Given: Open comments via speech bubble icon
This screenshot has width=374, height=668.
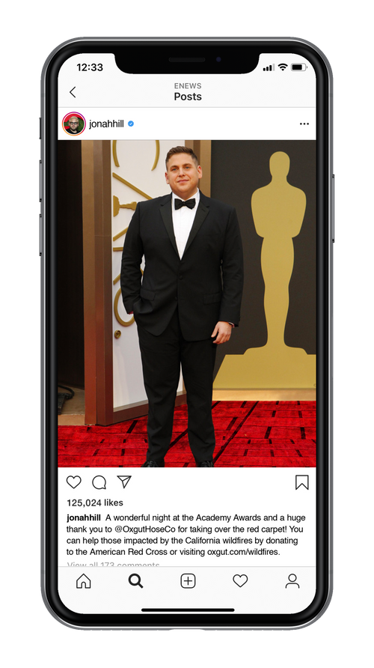Looking at the screenshot, I should [x=99, y=482].
